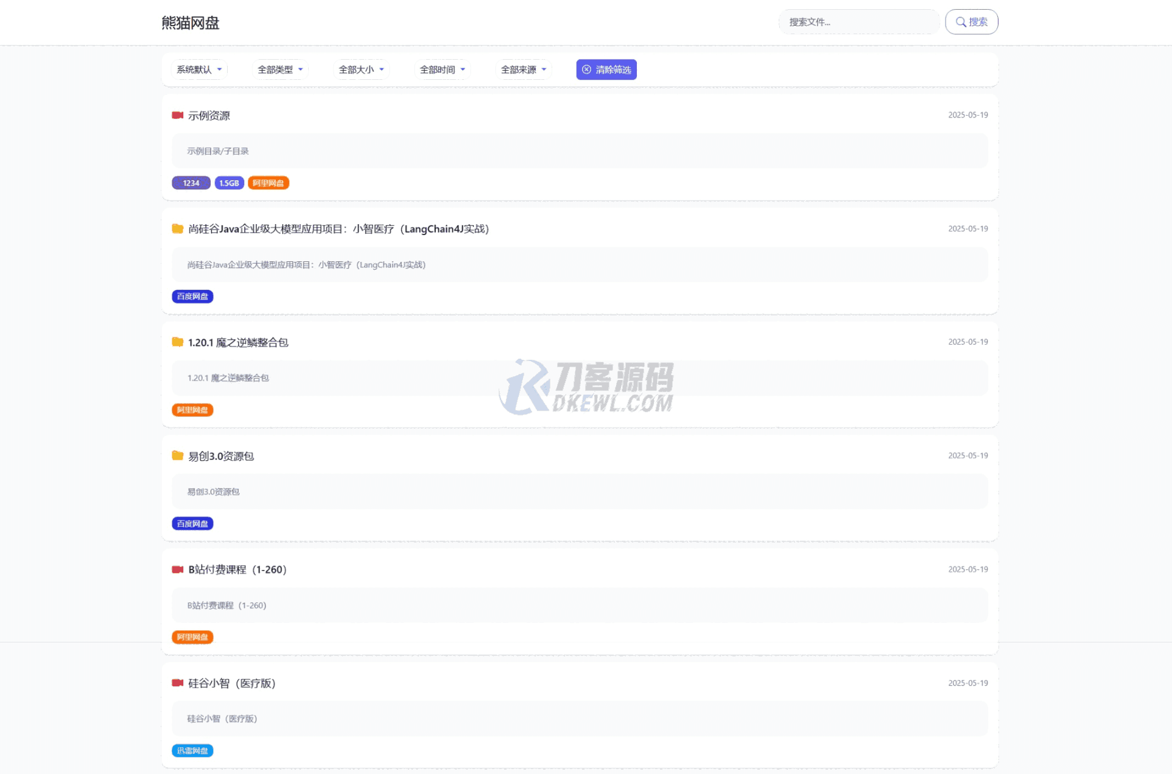
Task: Click the folder icon beside 尚硅谷Java企业级大模型应用项目
Action: coord(177,229)
